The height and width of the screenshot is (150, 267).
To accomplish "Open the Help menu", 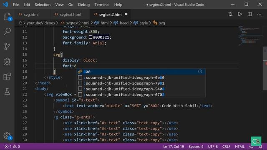I will point(118,5).
